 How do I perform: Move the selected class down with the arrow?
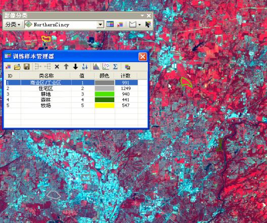pos(75,67)
